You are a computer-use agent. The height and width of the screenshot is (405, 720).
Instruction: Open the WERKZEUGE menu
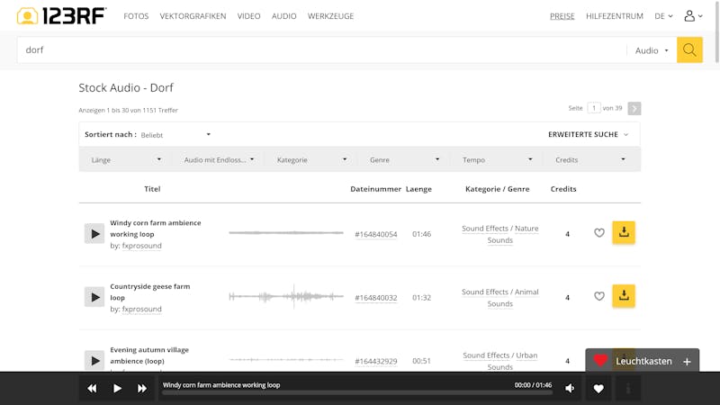[x=330, y=16]
